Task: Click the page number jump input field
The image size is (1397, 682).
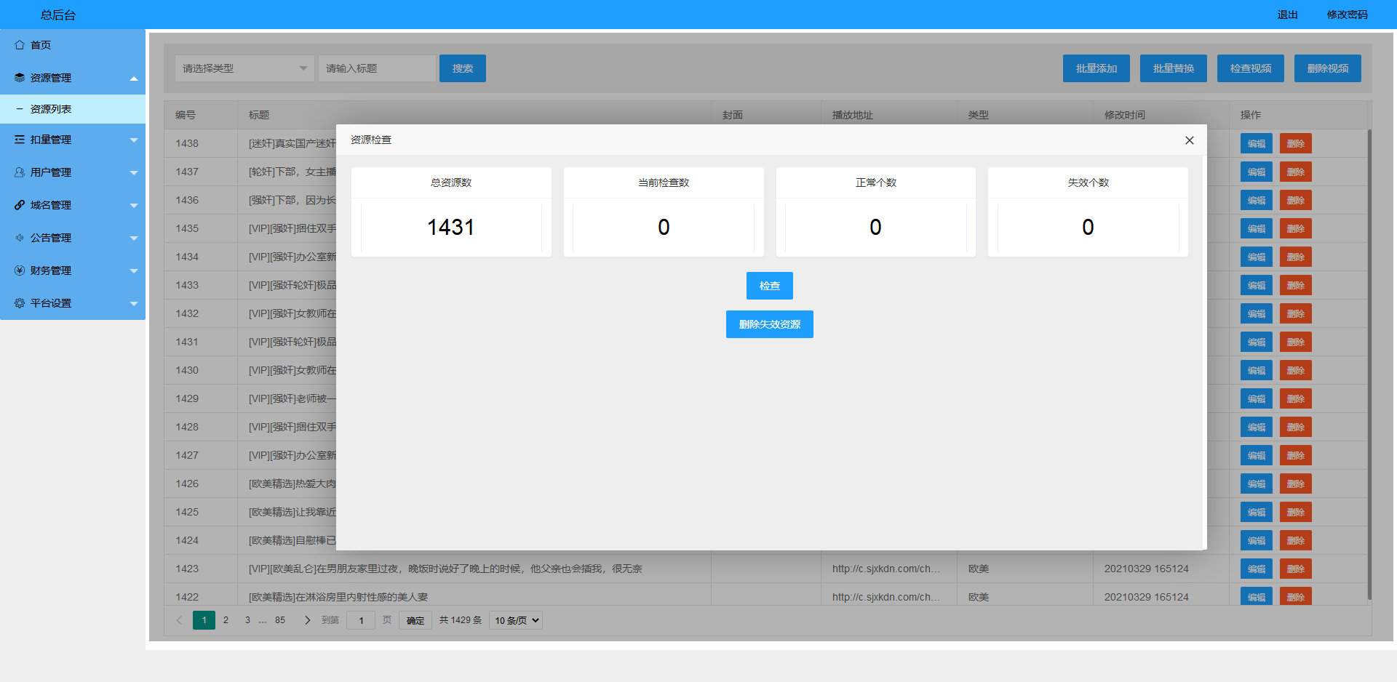Action: coord(361,620)
